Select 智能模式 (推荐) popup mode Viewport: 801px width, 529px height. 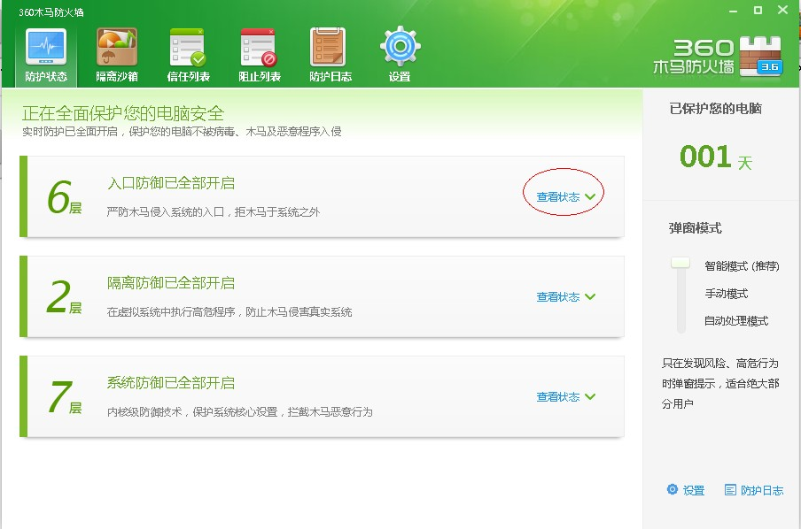[x=742, y=265]
